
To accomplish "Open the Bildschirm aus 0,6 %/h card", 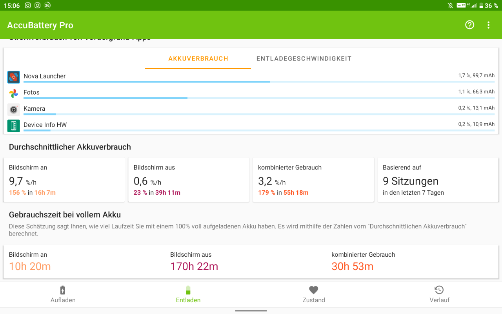I will point(189,180).
